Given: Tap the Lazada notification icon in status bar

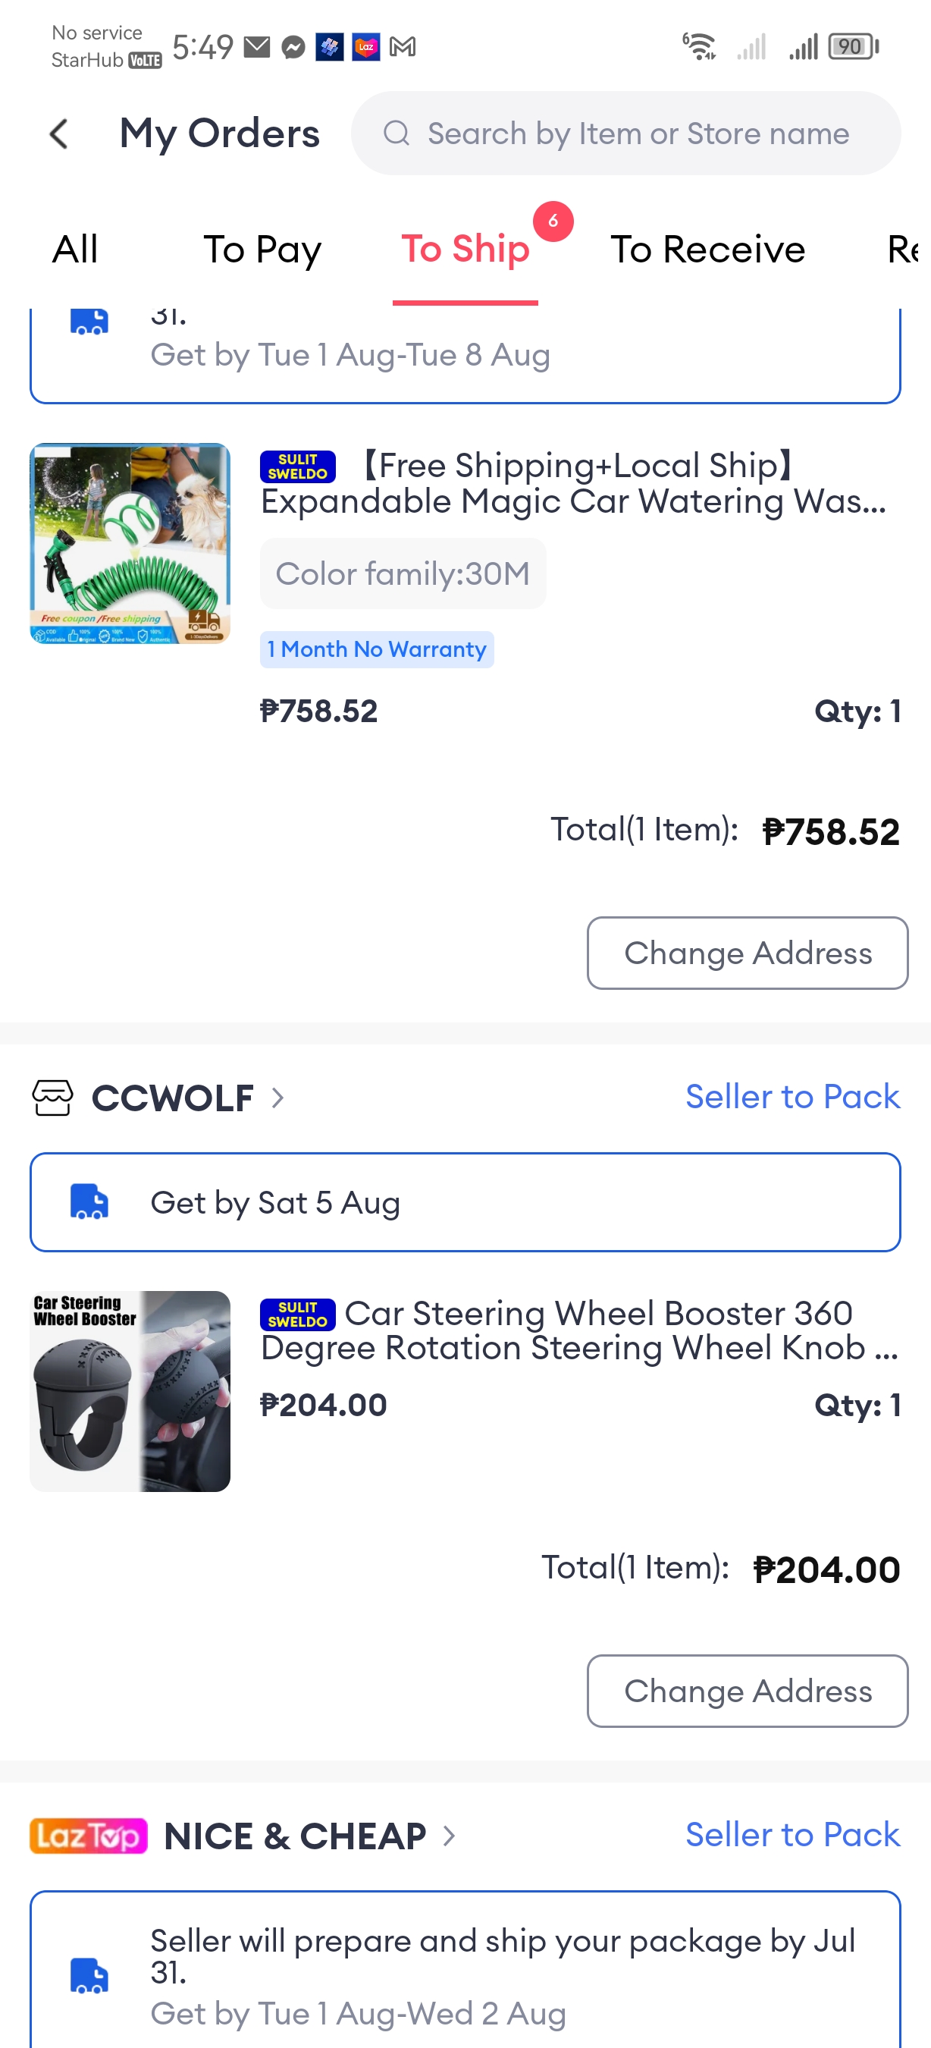Looking at the screenshot, I should [365, 47].
